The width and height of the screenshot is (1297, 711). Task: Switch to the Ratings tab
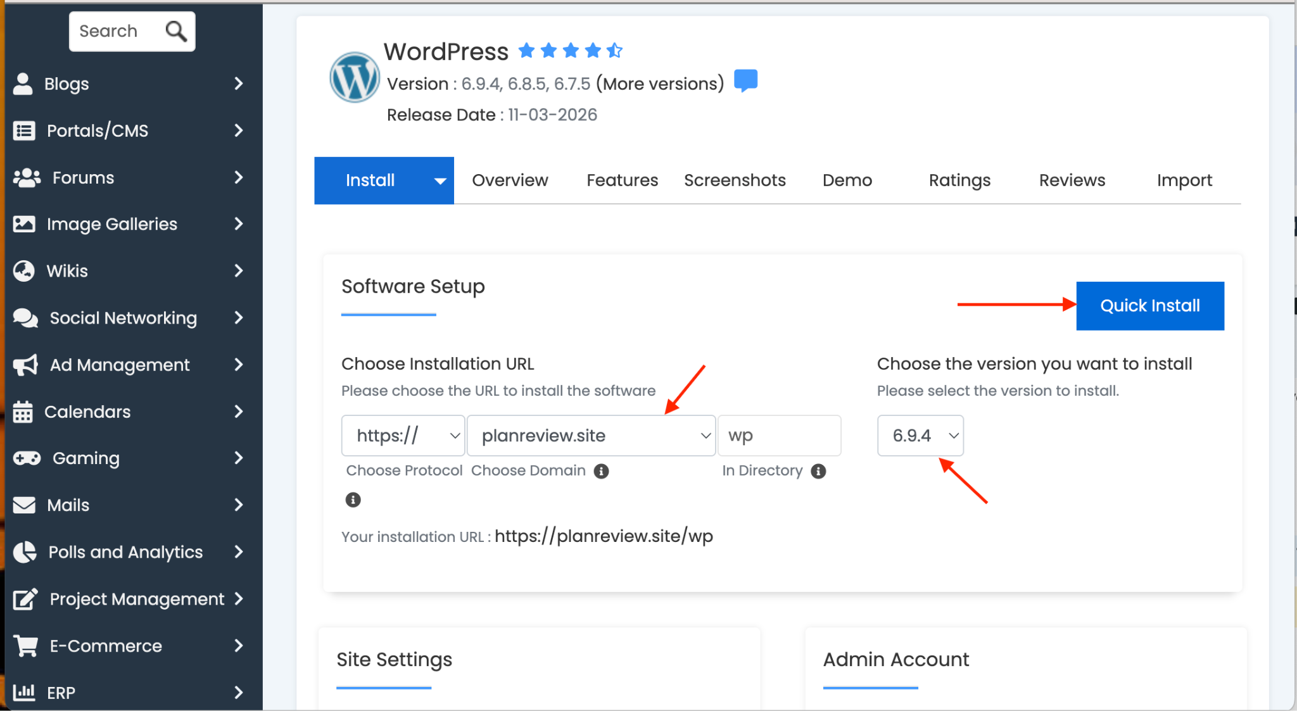(959, 180)
